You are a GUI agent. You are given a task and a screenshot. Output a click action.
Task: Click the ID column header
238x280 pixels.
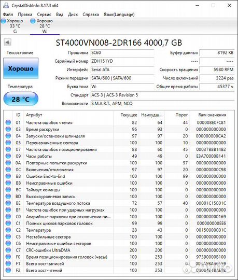point(18,115)
